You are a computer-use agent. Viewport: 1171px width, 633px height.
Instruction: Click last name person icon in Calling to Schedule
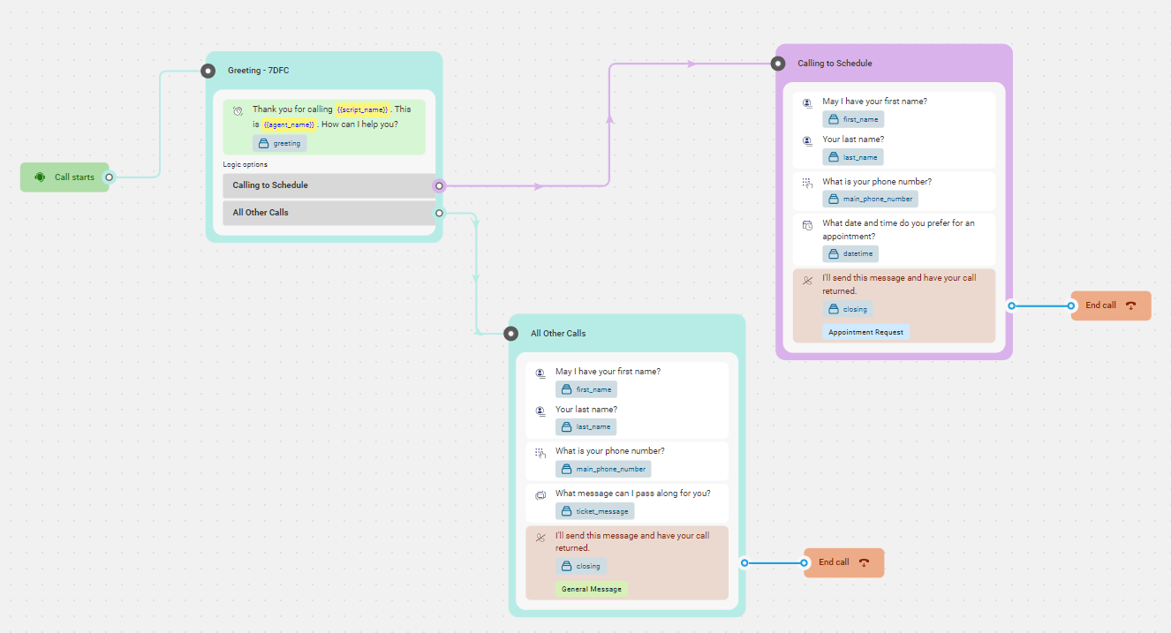(x=807, y=141)
